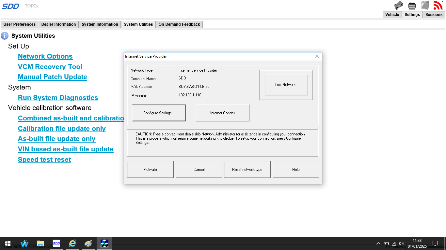Open the blue W application in taskbar
The height and width of the screenshot is (250, 446).
24,243
